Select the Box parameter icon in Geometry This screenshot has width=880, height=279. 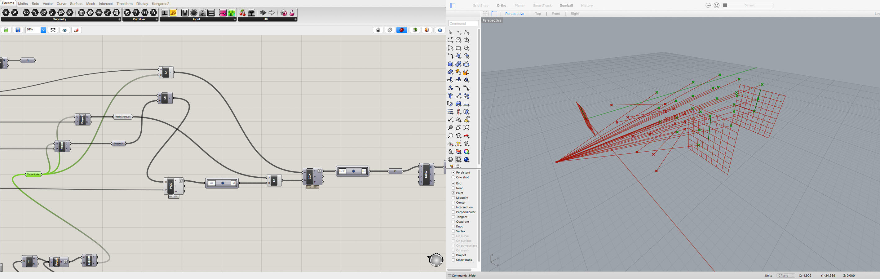coord(81,13)
